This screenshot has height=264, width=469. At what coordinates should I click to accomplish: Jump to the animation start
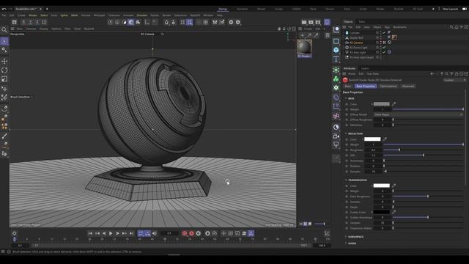[90, 233]
